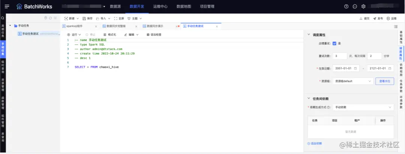Collapse the 调度属性 section

point(309,34)
